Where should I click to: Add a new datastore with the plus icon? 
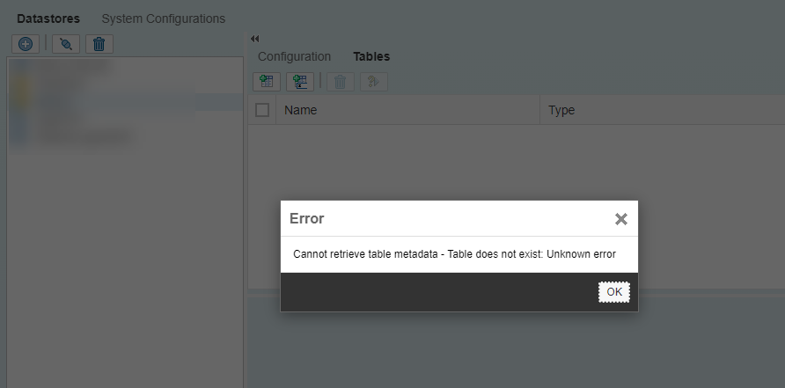[26, 44]
